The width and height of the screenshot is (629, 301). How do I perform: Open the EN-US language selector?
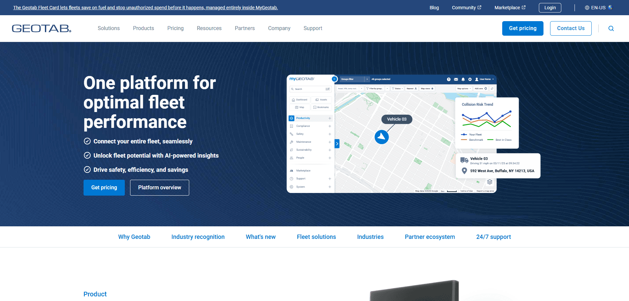(598, 8)
